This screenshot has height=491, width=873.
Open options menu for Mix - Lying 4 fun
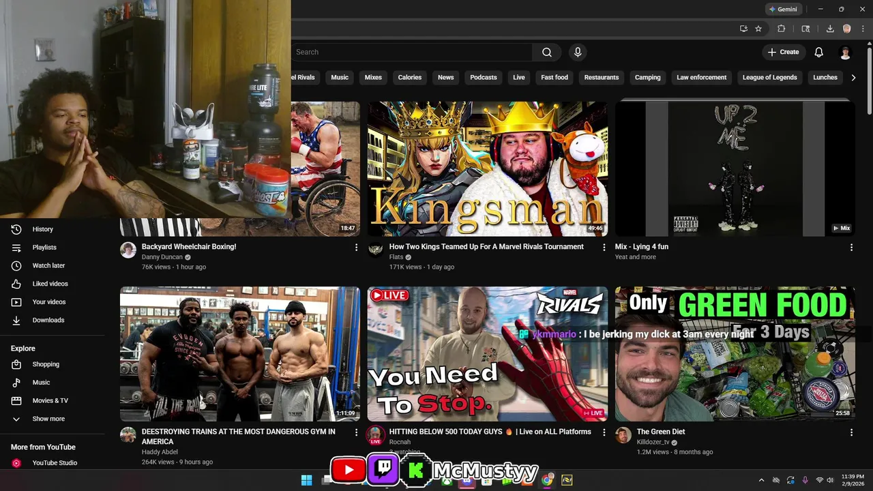851,248
